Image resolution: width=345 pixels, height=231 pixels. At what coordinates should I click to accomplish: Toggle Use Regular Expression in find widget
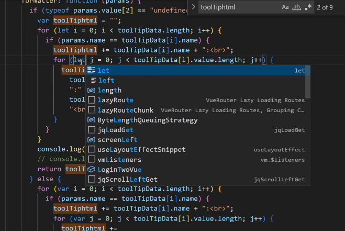[x=308, y=7]
